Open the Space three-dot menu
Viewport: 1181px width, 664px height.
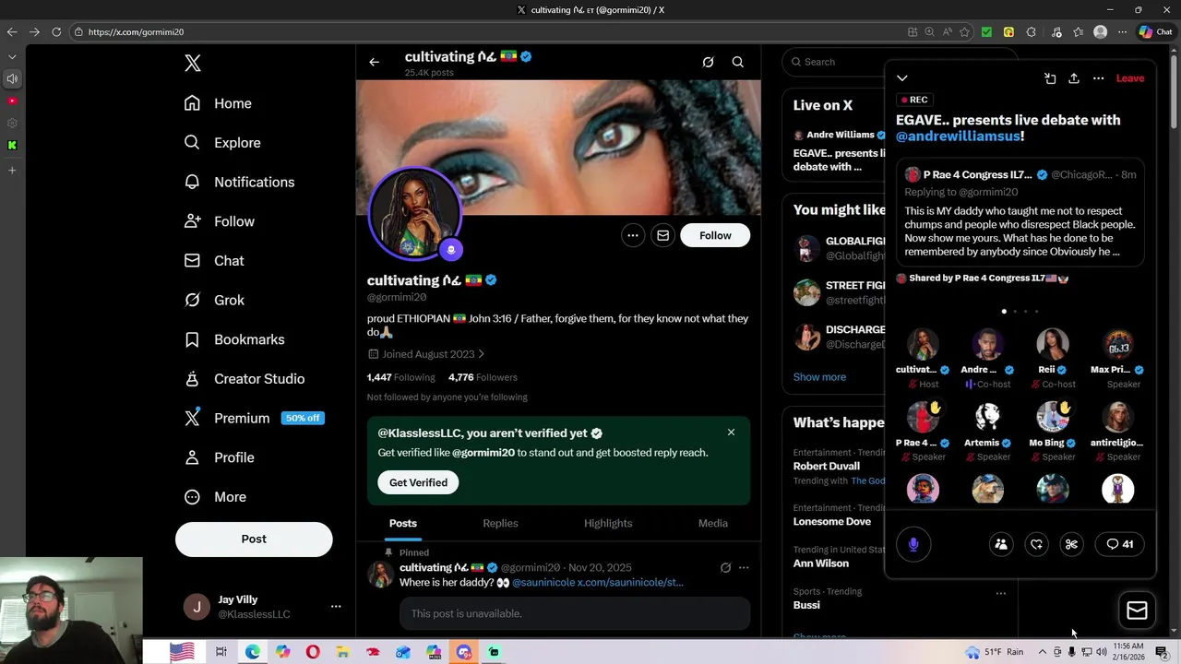pyautogui.click(x=1098, y=78)
